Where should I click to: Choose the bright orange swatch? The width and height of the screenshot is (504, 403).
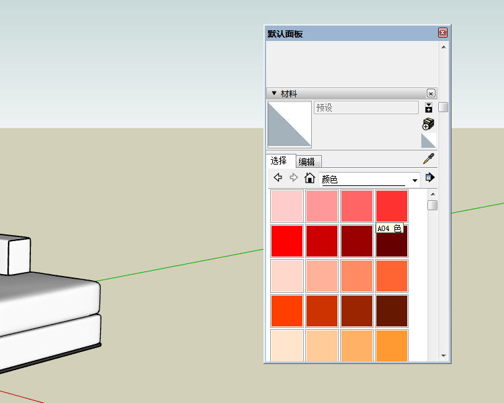[287, 311]
